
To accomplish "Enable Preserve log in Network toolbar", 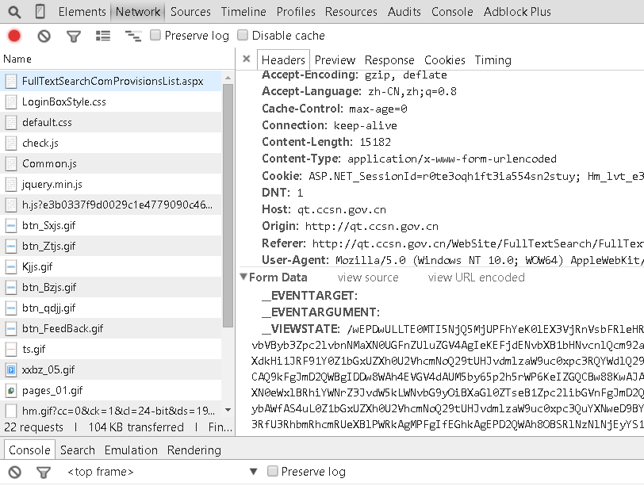I will [155, 36].
